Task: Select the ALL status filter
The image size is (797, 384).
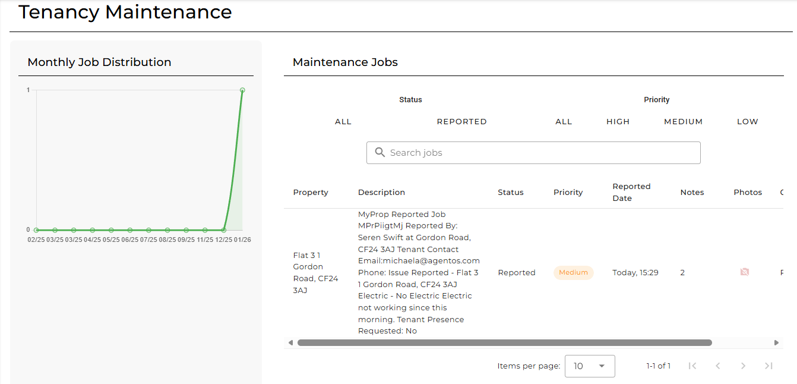Action: (x=343, y=122)
